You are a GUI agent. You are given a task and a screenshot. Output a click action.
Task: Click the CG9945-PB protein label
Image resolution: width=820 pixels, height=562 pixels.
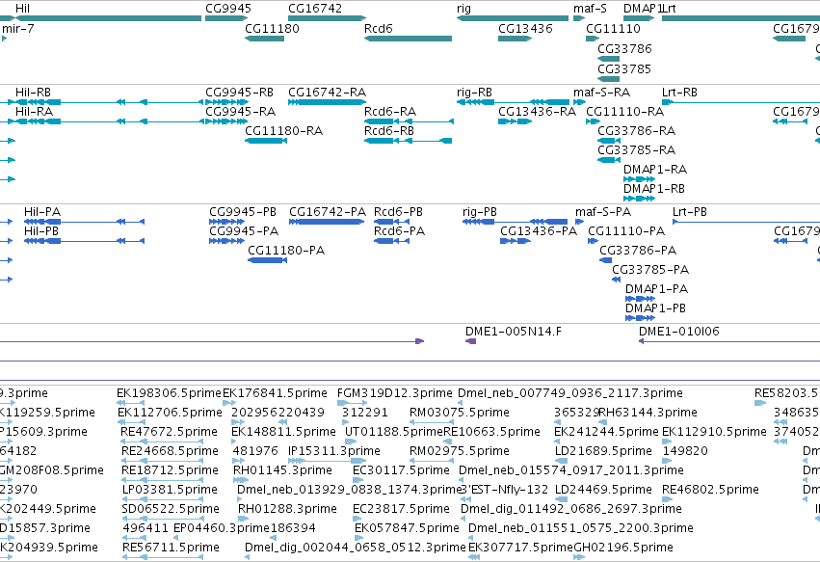tap(243, 212)
